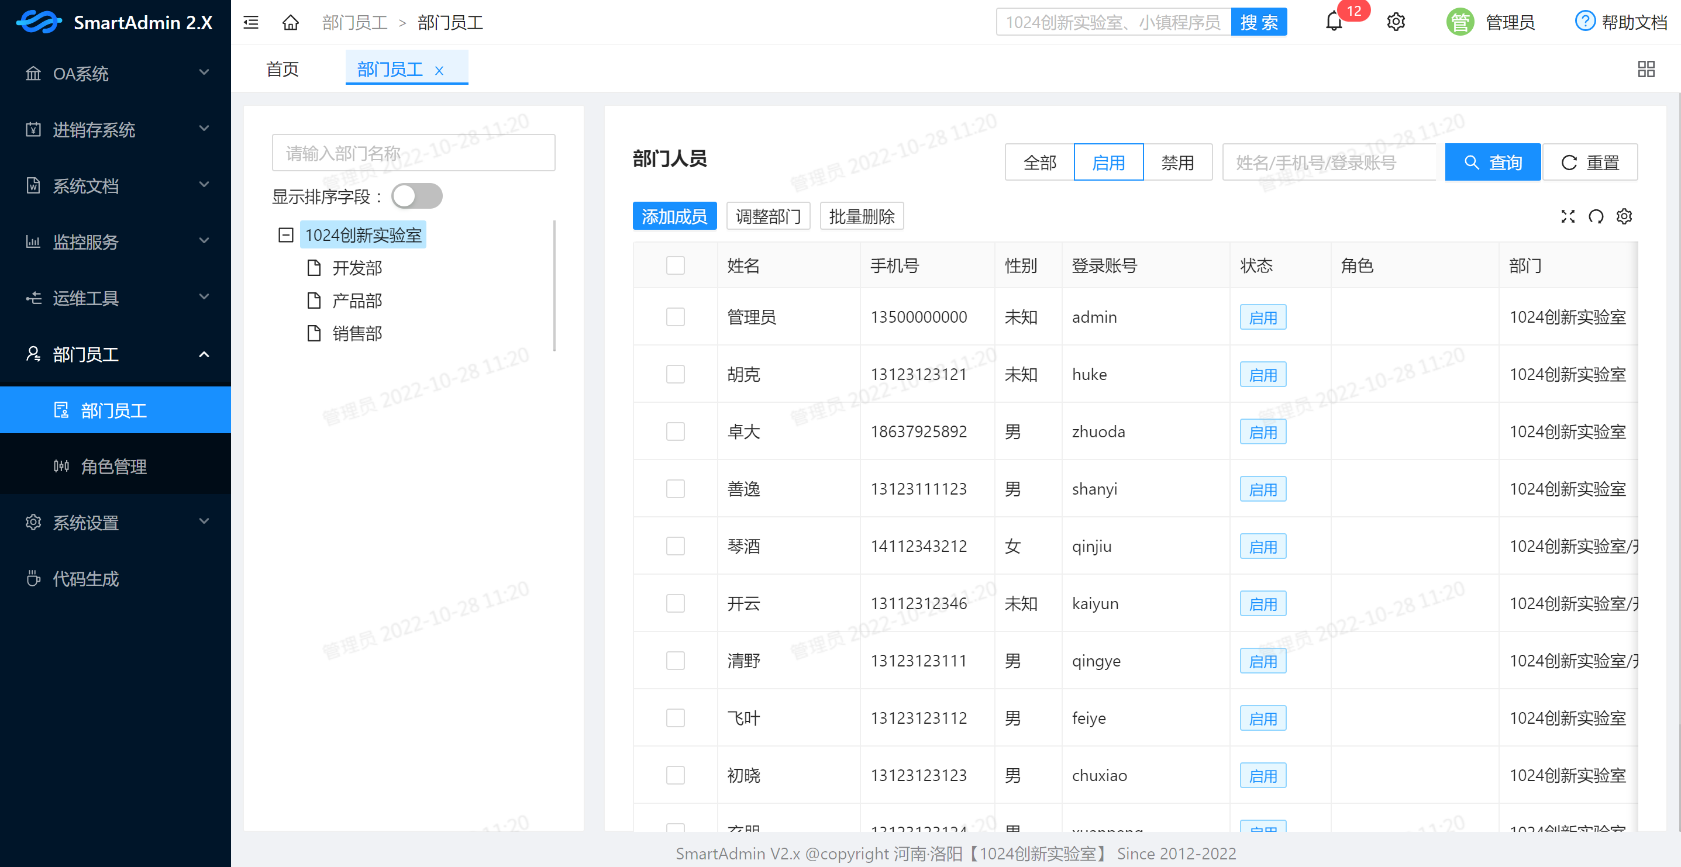Collapse the 1024创新实验室 tree node
Screen dimensions: 1681x867
pyautogui.click(x=286, y=235)
